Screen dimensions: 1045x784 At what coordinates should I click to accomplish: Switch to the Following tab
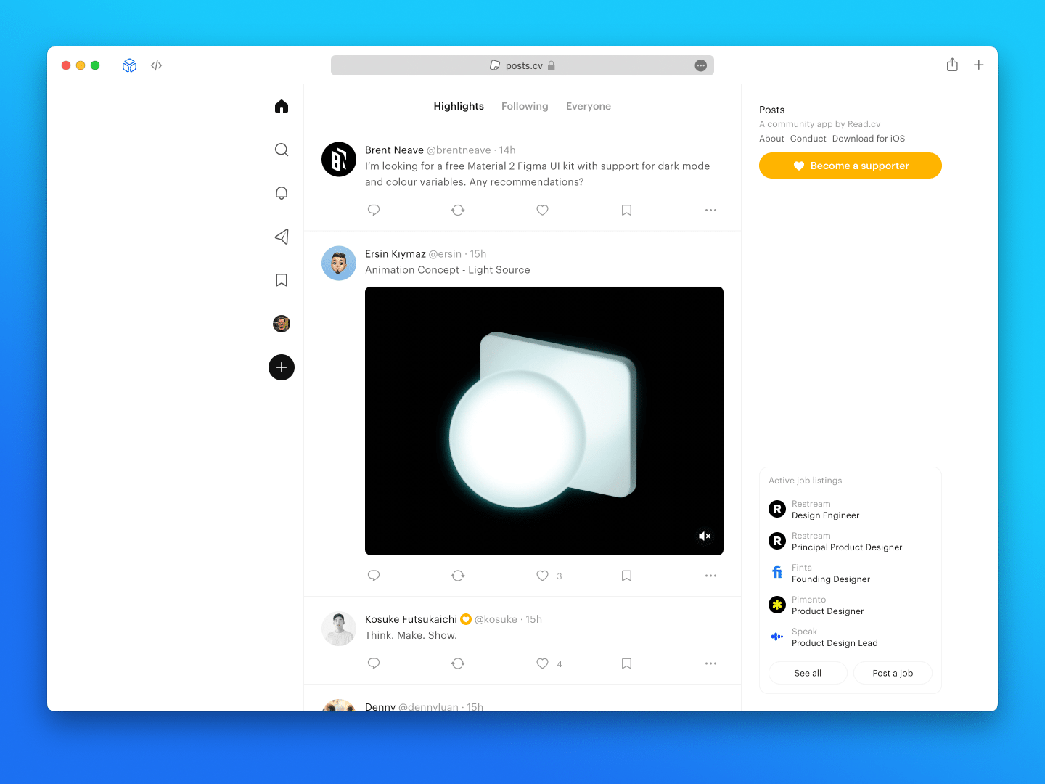[525, 106]
